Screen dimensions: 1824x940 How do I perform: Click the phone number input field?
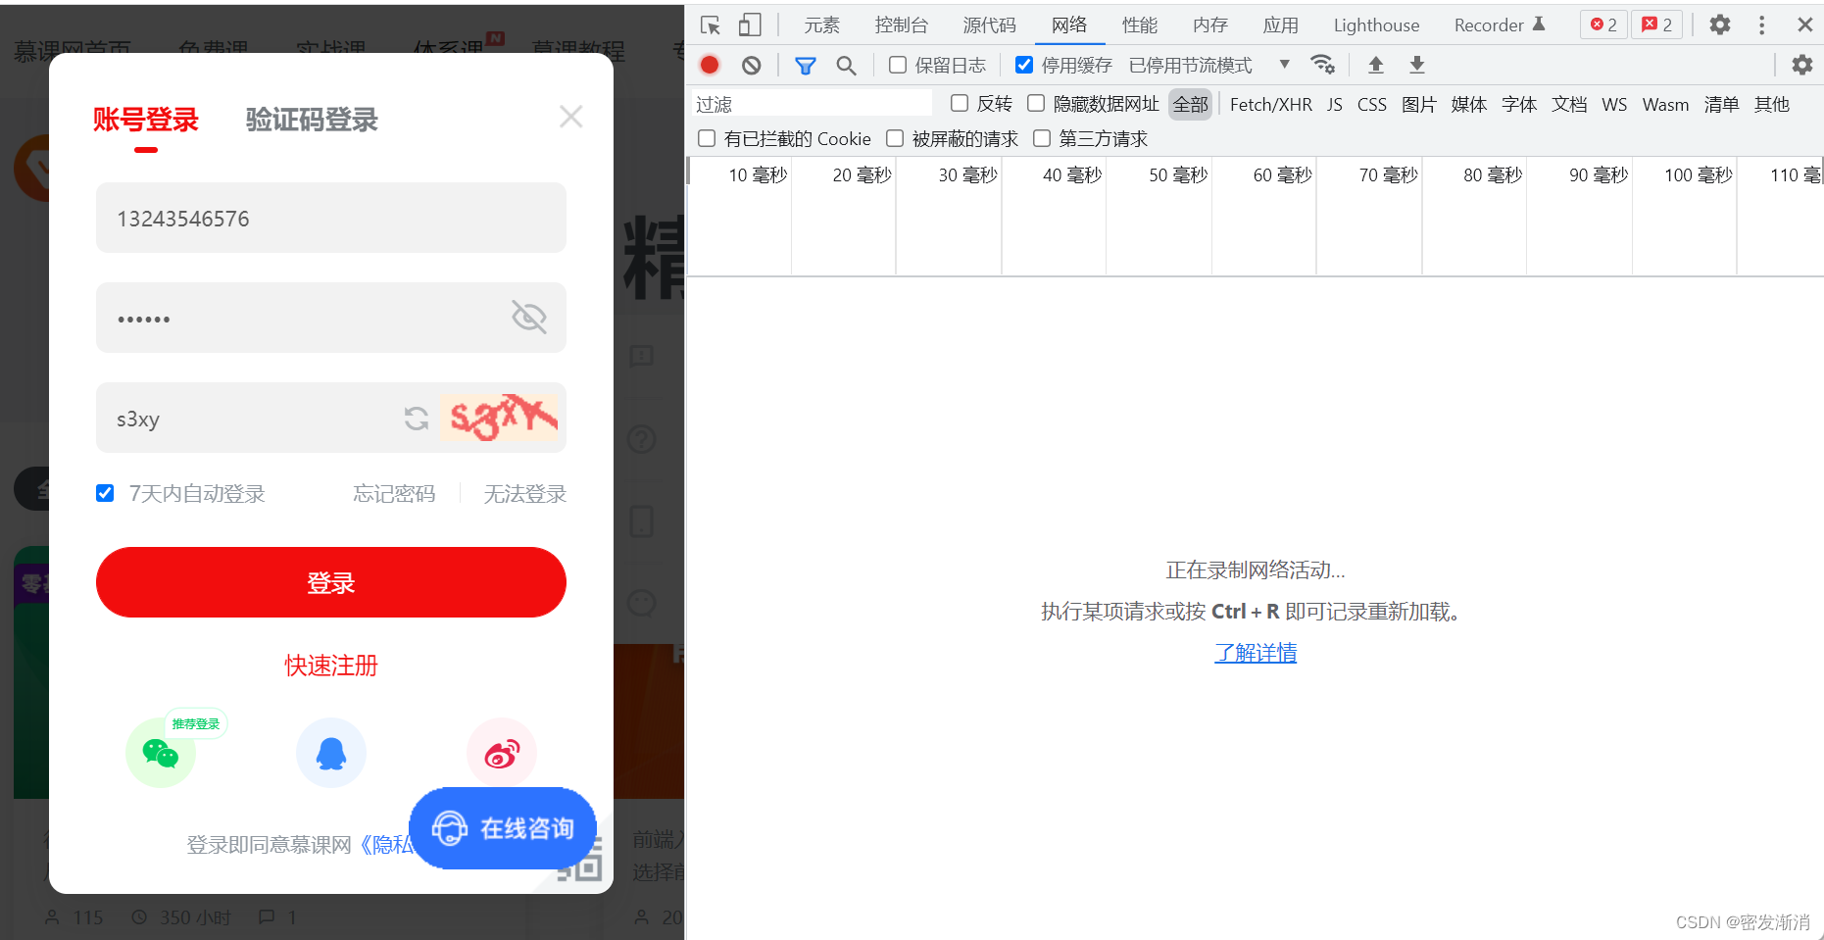pos(331,218)
